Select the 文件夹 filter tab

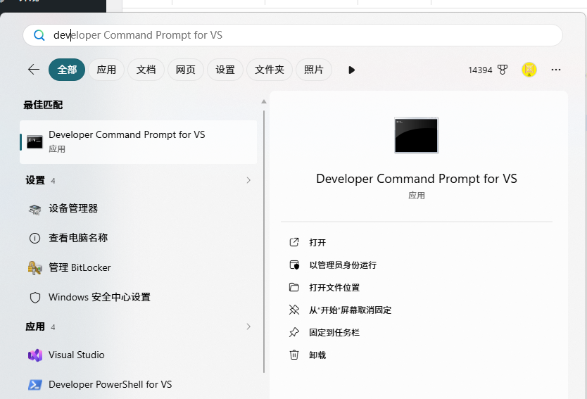[x=270, y=70]
